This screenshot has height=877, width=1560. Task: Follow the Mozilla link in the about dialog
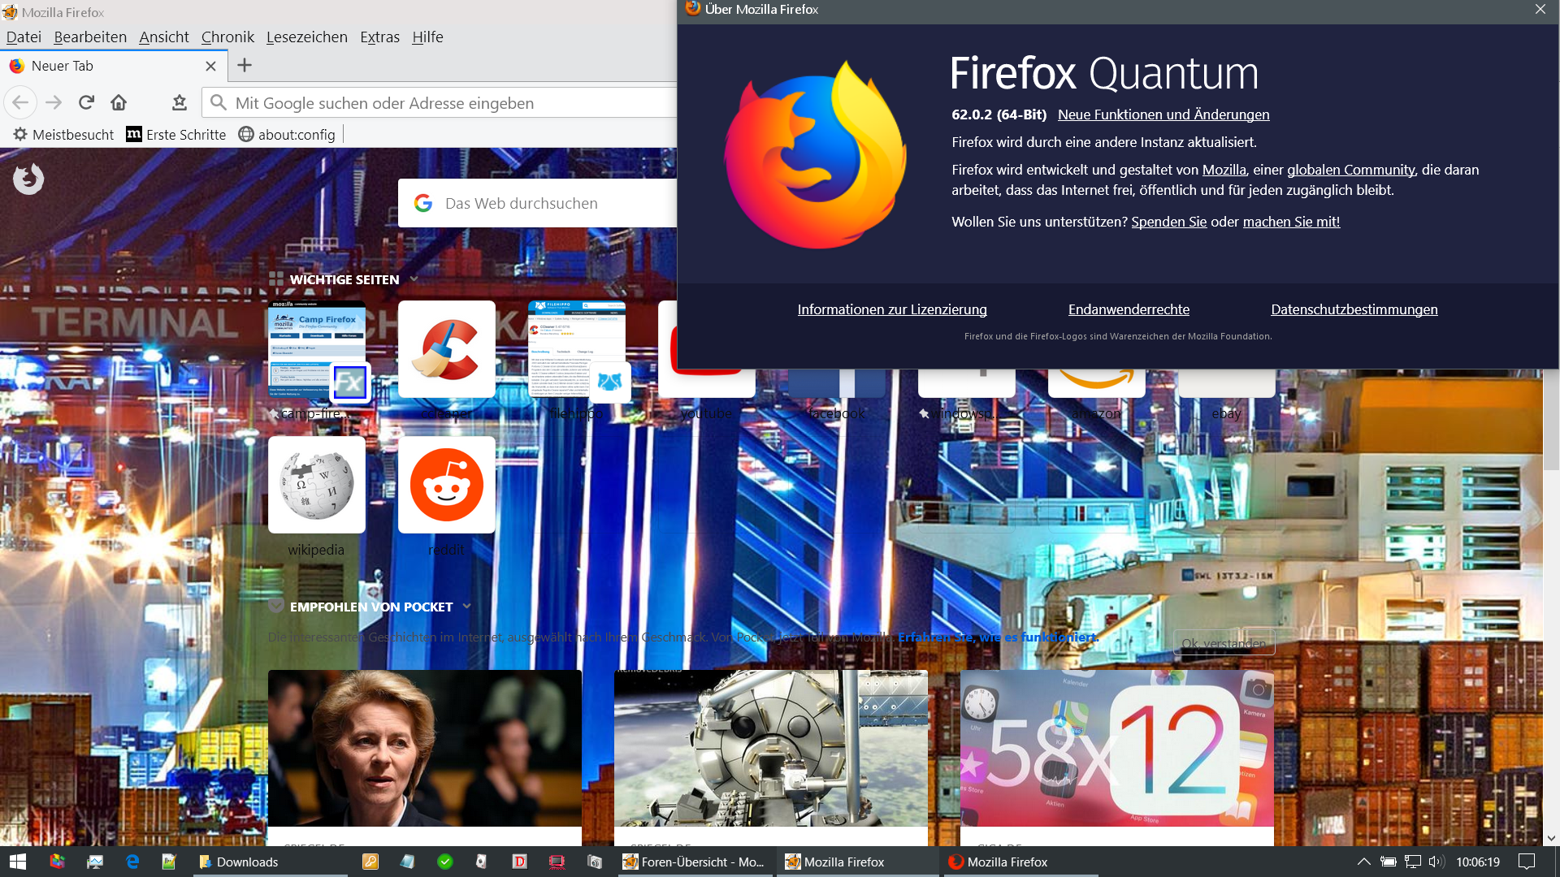[1224, 170]
